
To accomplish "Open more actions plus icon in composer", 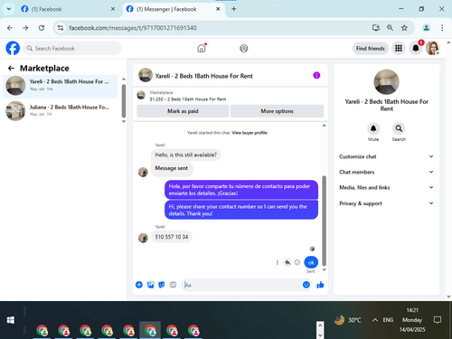I will (x=139, y=285).
